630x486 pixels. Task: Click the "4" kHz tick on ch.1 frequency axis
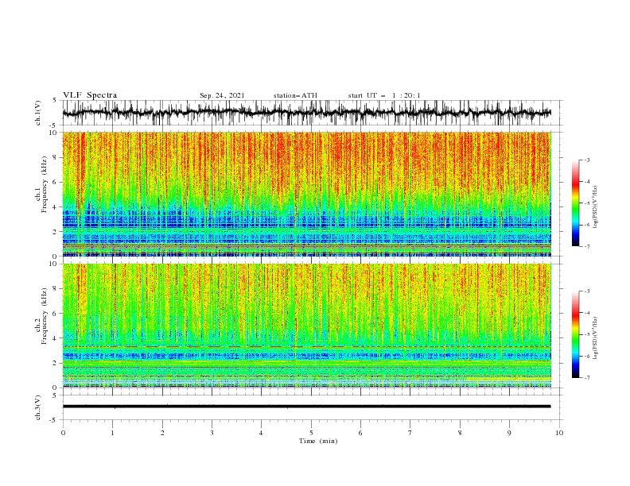click(56, 207)
